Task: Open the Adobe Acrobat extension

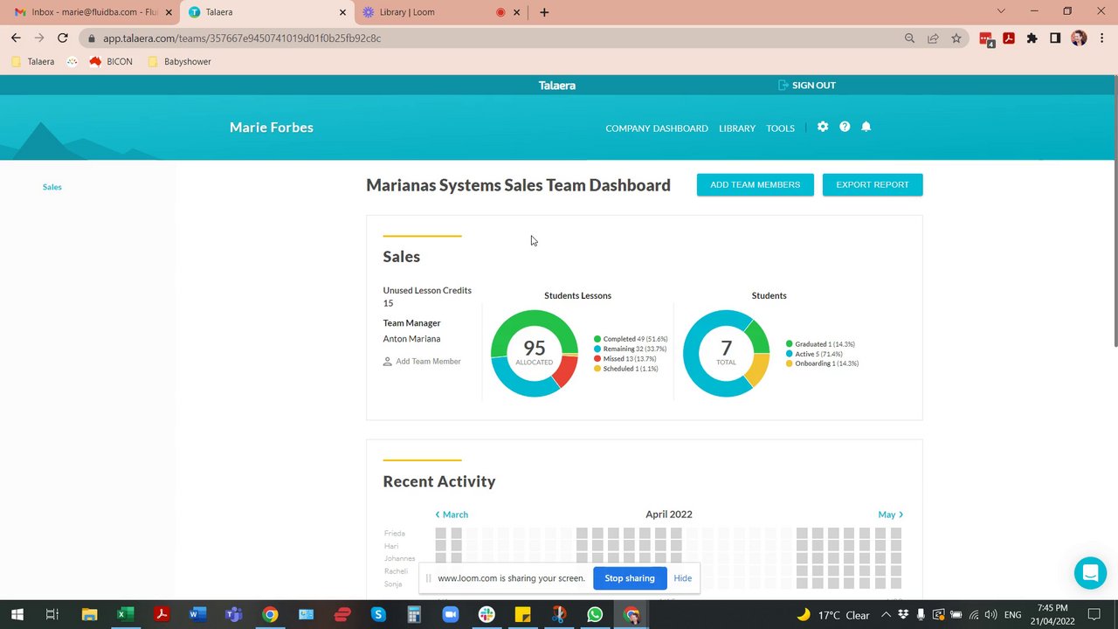Action: pyautogui.click(x=1009, y=38)
